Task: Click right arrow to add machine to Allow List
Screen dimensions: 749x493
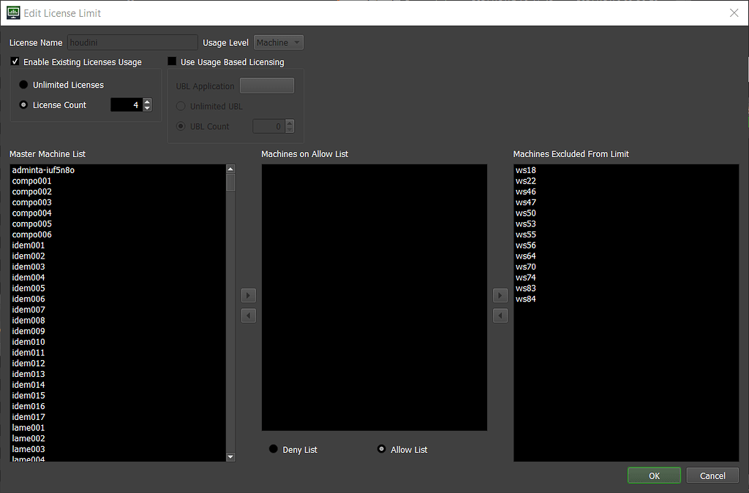Action: click(x=249, y=295)
